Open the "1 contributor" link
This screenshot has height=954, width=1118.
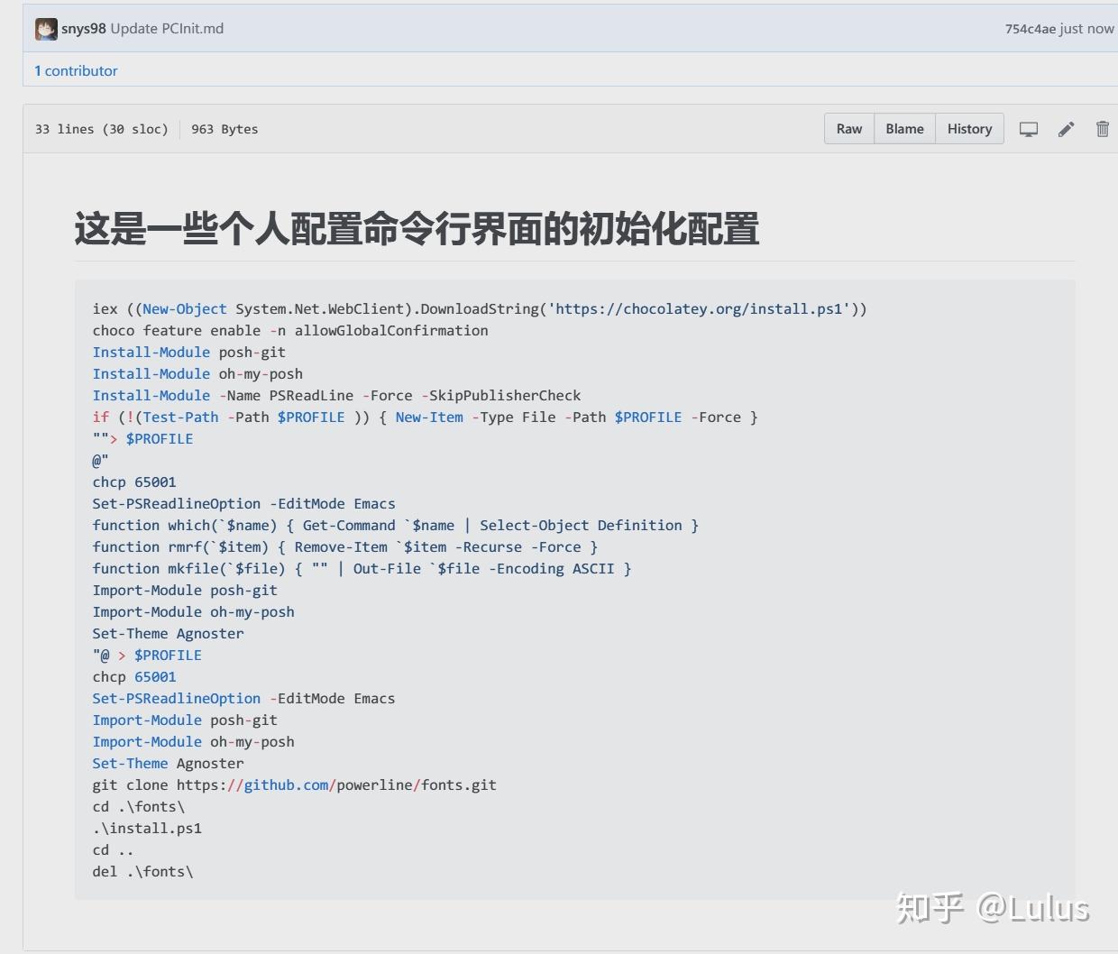pyautogui.click(x=76, y=70)
